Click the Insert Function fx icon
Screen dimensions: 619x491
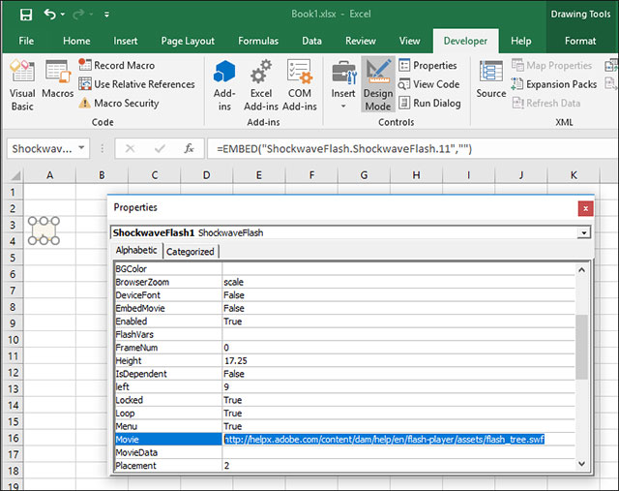coord(190,149)
